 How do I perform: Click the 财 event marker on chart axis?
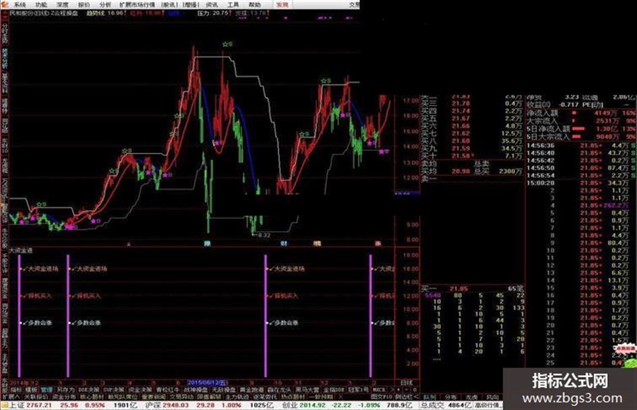284,244
